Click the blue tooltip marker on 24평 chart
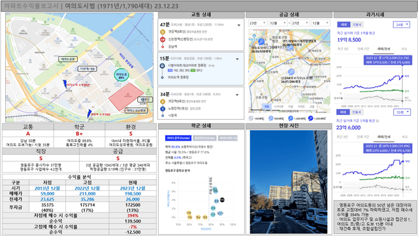This screenshot has width=418, height=236. pyautogui.click(x=387, y=60)
